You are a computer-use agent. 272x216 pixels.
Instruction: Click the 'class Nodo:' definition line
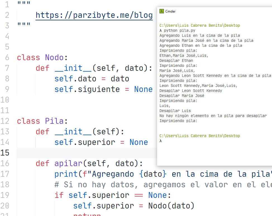tap(42, 57)
